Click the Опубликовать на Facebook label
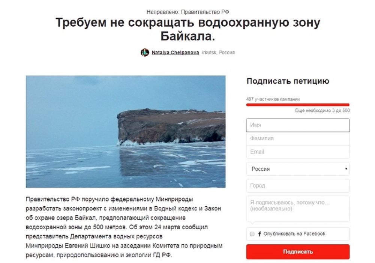The width and height of the screenshot is (375, 263). click(x=294, y=234)
